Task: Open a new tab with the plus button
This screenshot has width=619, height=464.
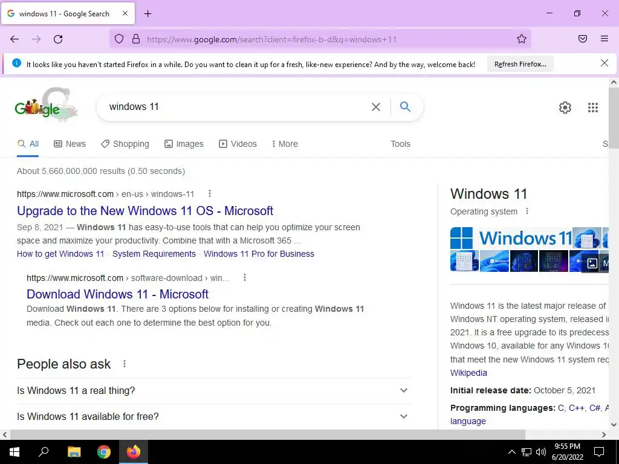Action: (x=147, y=14)
